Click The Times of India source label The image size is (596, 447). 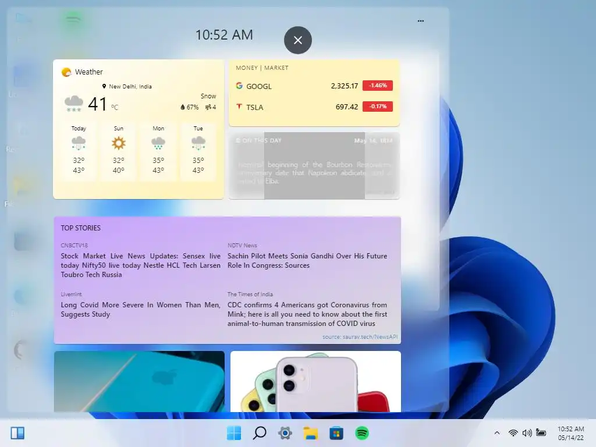tap(250, 295)
